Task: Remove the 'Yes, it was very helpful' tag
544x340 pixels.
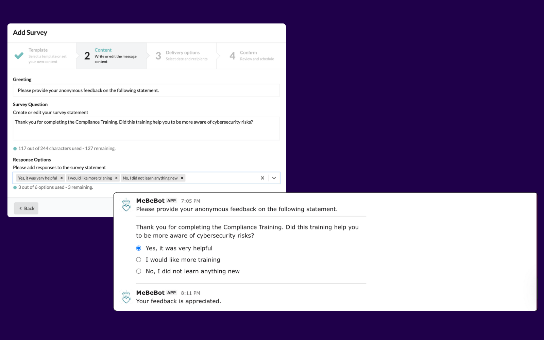Action: pyautogui.click(x=62, y=178)
